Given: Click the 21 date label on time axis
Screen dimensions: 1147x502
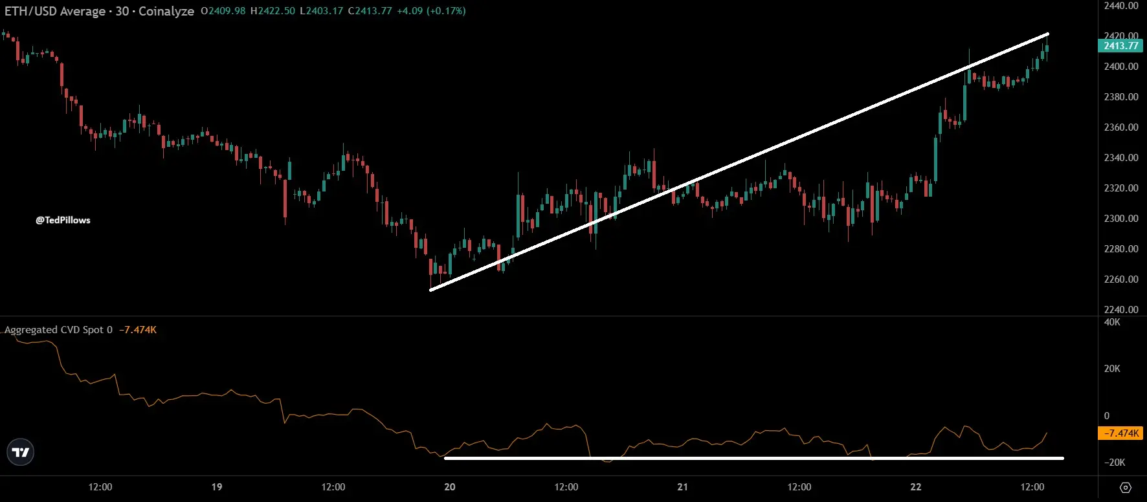Looking at the screenshot, I should pyautogui.click(x=683, y=487).
